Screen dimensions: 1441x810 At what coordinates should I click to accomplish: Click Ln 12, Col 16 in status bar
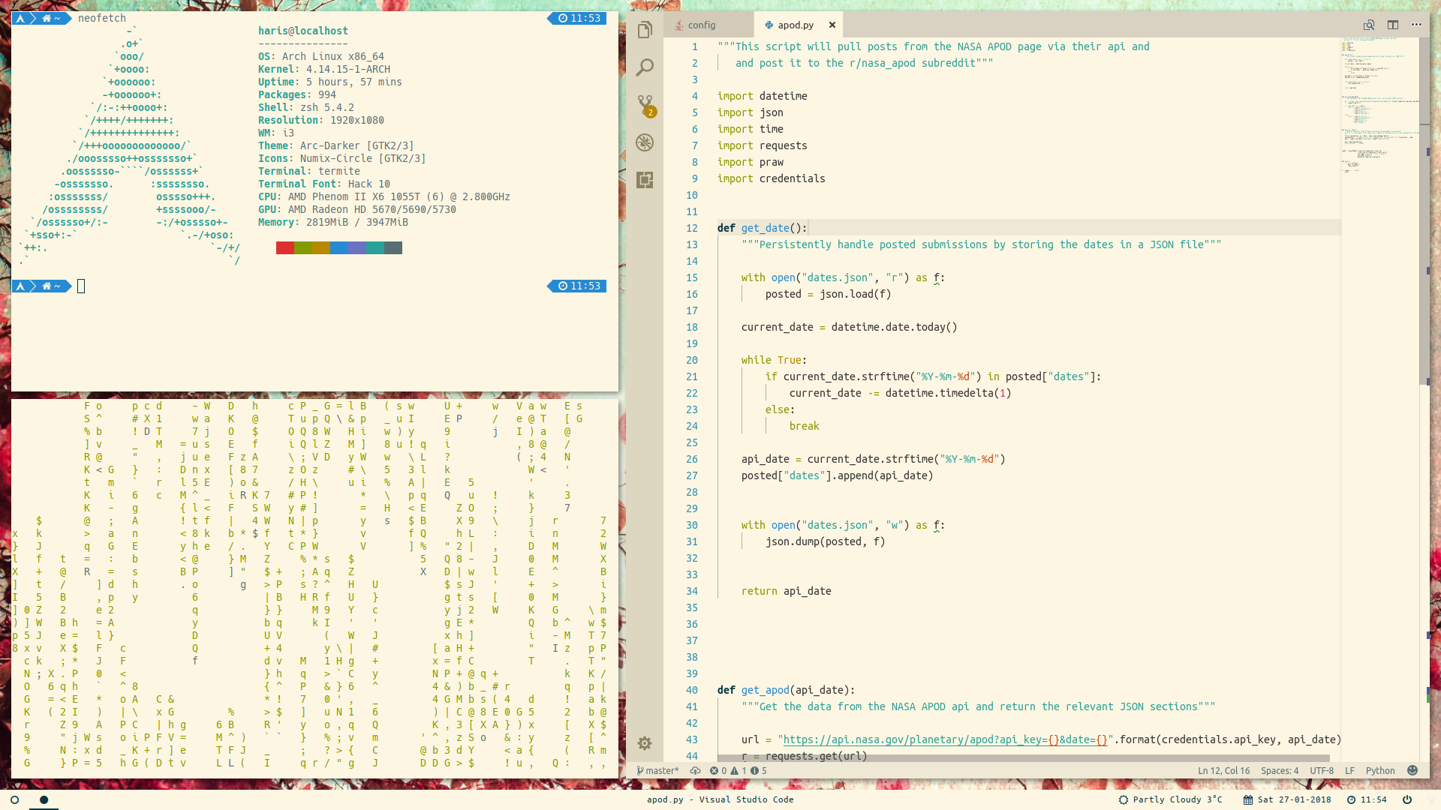click(1223, 770)
